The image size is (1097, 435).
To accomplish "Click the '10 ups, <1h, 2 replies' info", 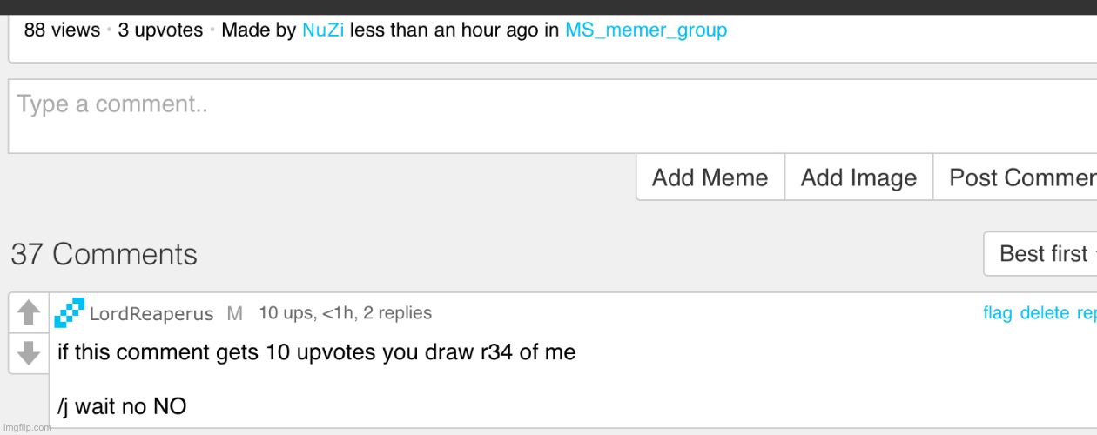I will point(345,313).
